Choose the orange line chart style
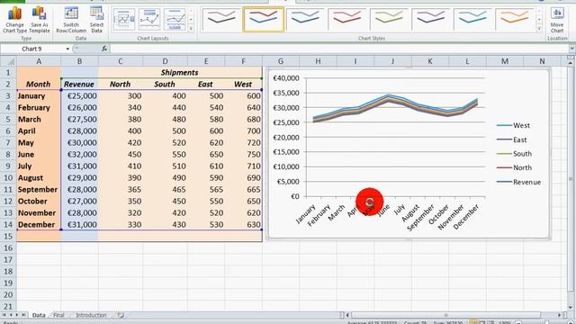Viewport: 576px width, 324px height. [514, 18]
